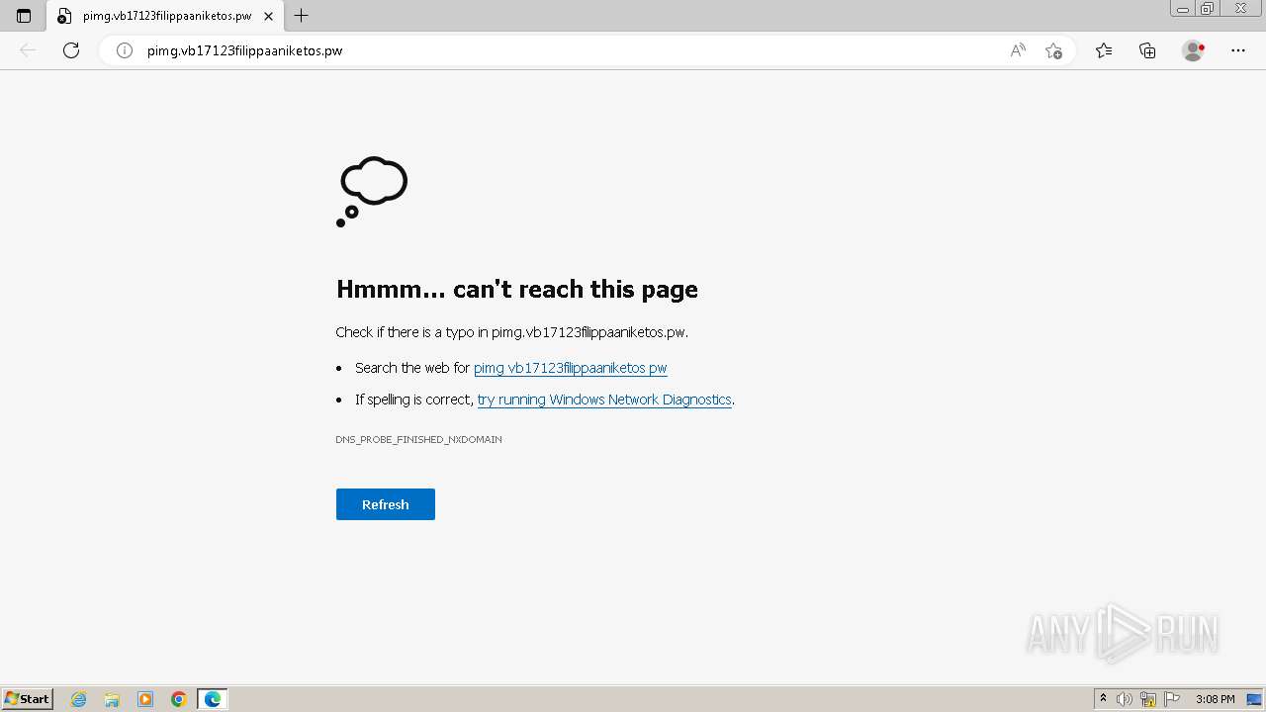Open File Explorer from taskbar
Viewport: 1266px width, 712px height.
(x=112, y=699)
